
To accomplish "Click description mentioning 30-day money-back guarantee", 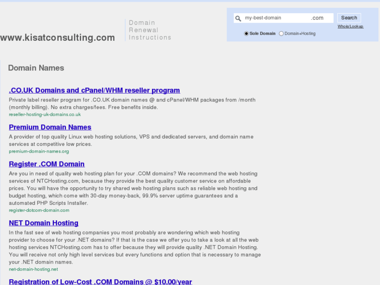I will (x=133, y=188).
